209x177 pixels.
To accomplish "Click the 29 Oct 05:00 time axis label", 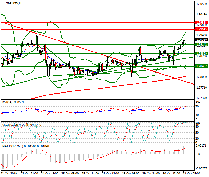I will [131, 174].
